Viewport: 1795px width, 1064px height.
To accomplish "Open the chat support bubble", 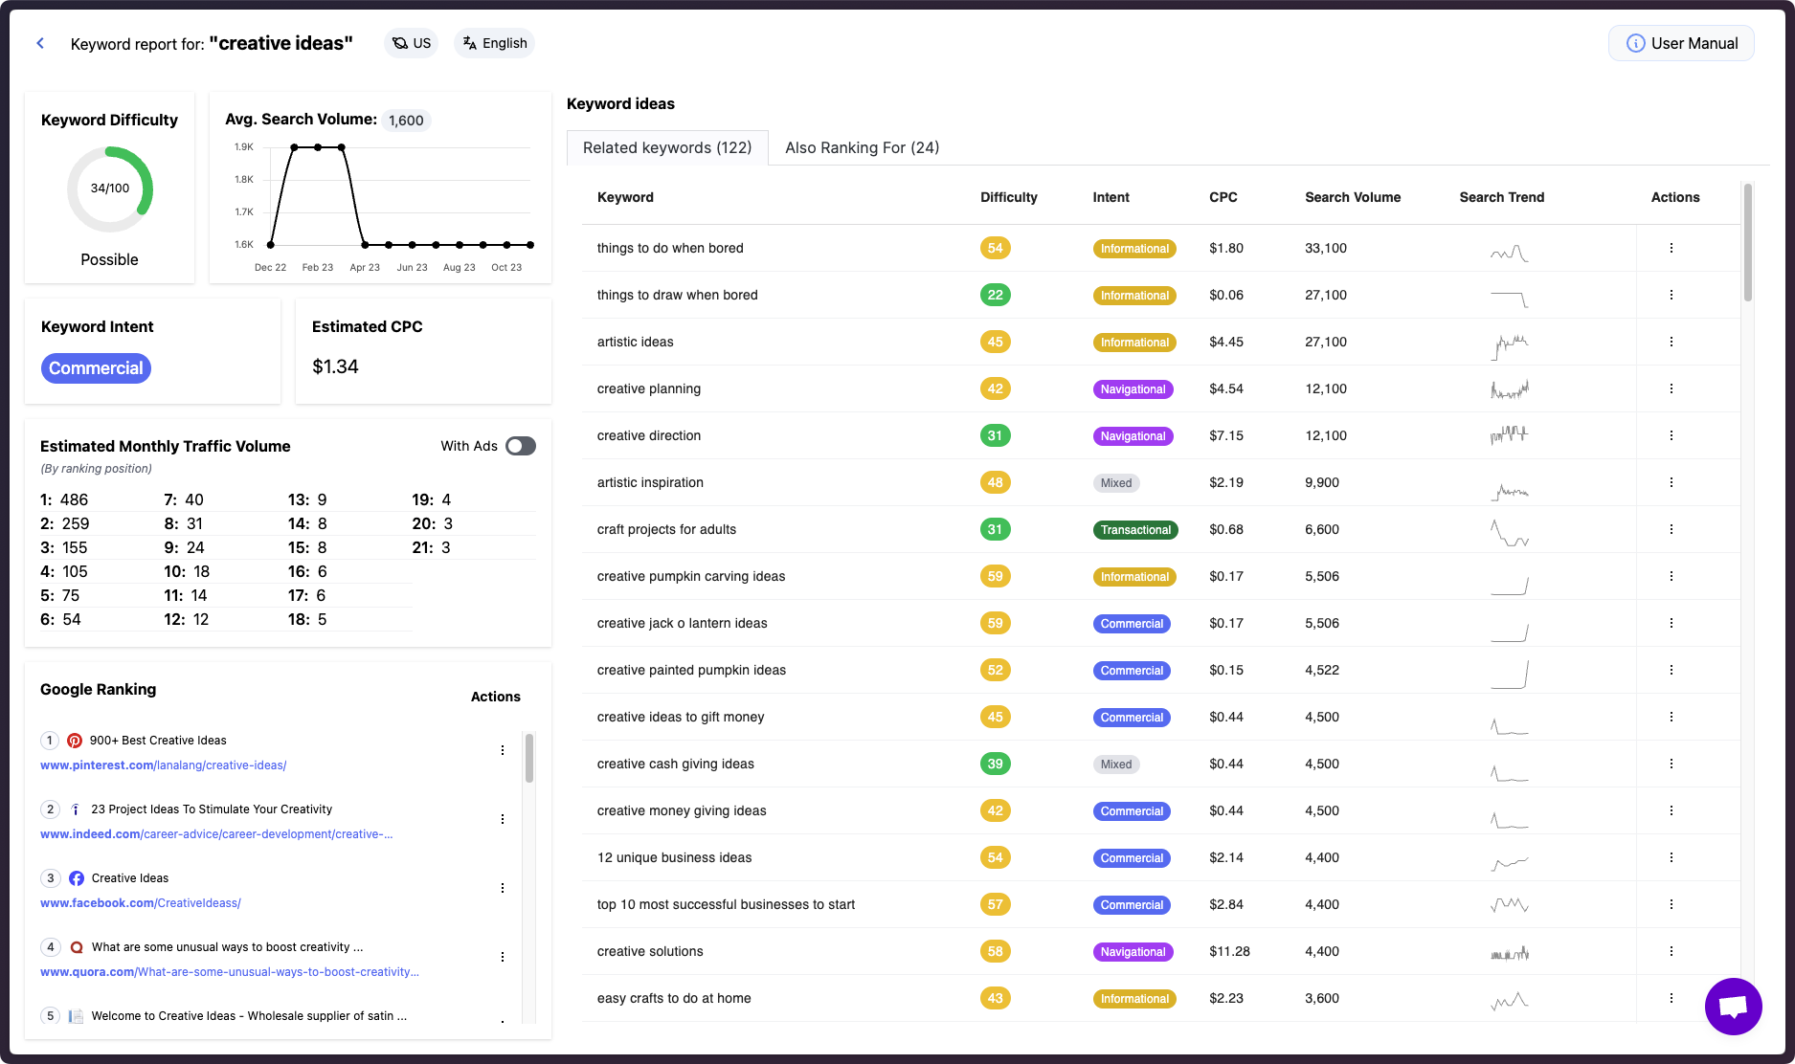I will pyautogui.click(x=1733, y=1006).
